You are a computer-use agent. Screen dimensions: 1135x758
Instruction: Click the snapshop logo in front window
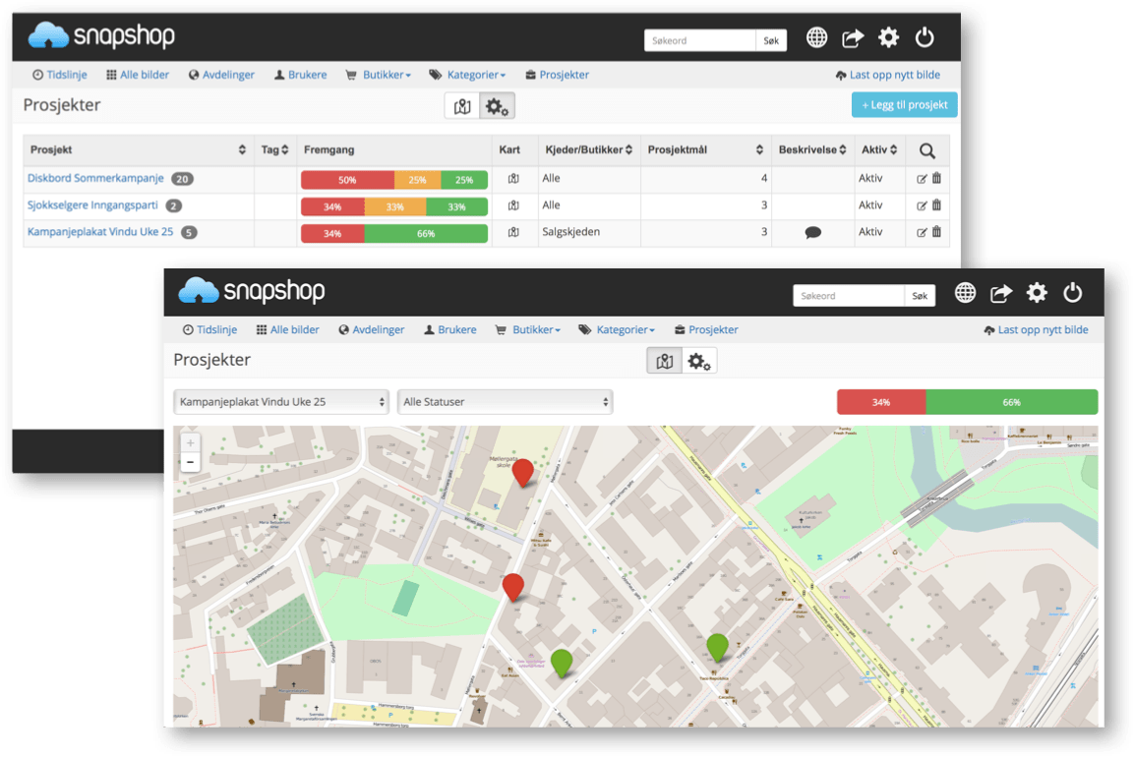tap(251, 290)
